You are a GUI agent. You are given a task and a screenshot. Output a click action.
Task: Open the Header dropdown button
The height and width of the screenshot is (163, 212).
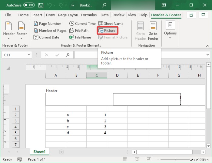[9, 30]
